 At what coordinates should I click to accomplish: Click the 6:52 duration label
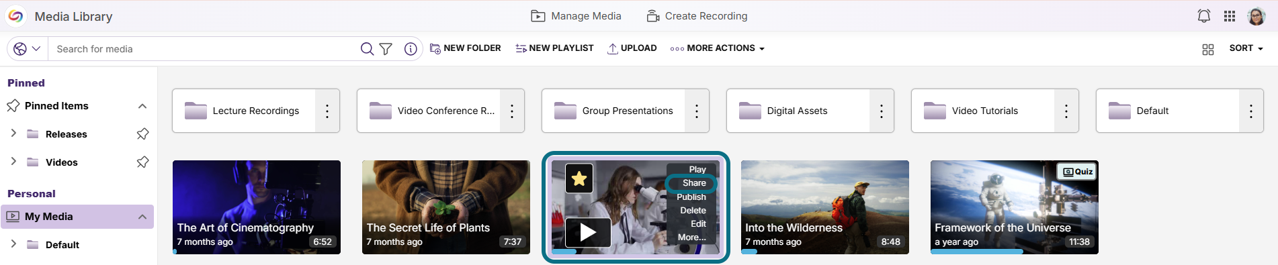coord(323,242)
